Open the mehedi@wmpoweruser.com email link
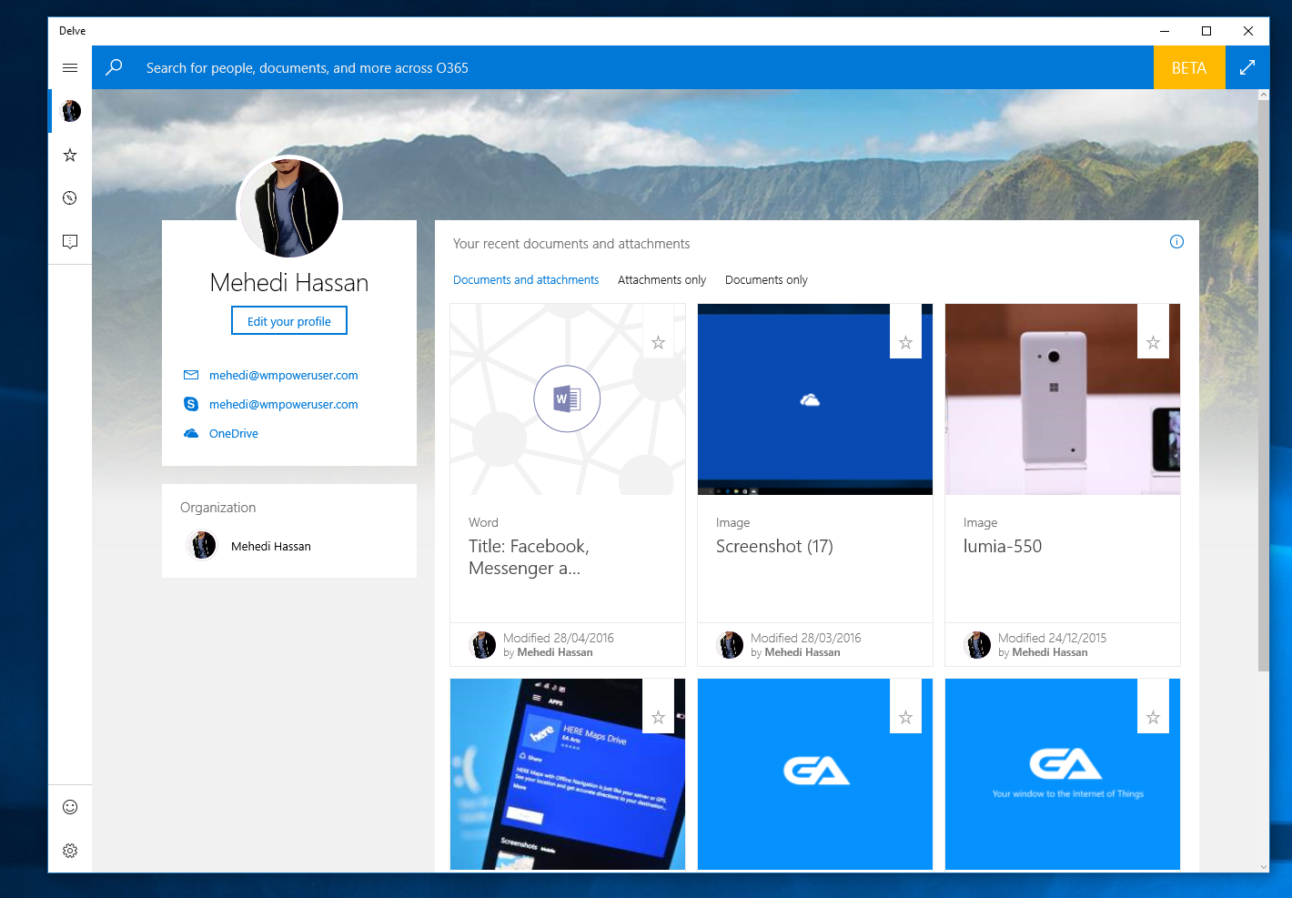This screenshot has height=898, width=1292. click(284, 375)
